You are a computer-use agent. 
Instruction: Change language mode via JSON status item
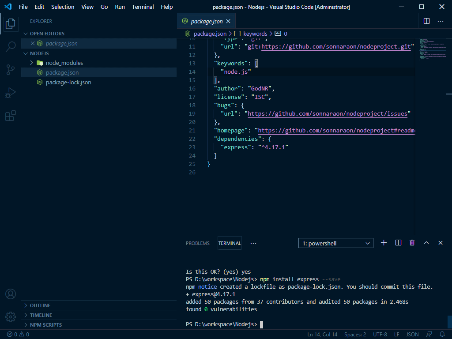(x=412, y=335)
